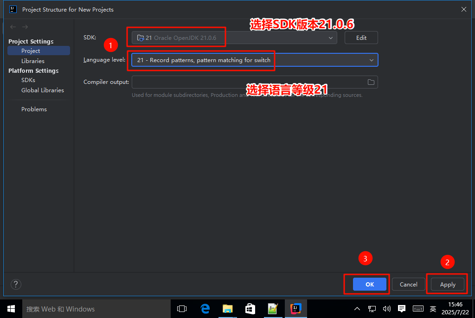Switch to IntelliJ IDEA on the taskbar
This screenshot has width=475, height=318.
click(295, 309)
